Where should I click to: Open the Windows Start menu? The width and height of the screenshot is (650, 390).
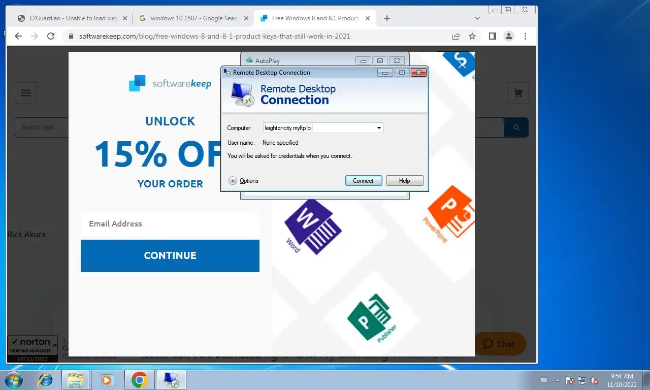point(13,380)
